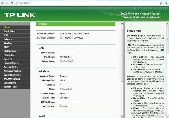Open Quick Setup in sidebar
This screenshot has width=169, height=118.
[x=15, y=31]
